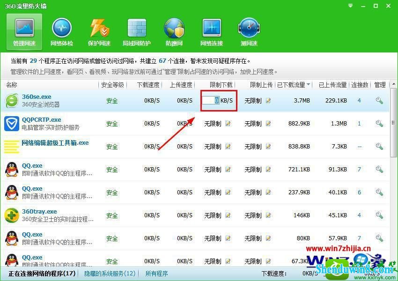Viewport: 398px width, 281px height.
Task: Select 882.9KB downloaded value for QQPCRTP.exe
Action: coord(299,124)
